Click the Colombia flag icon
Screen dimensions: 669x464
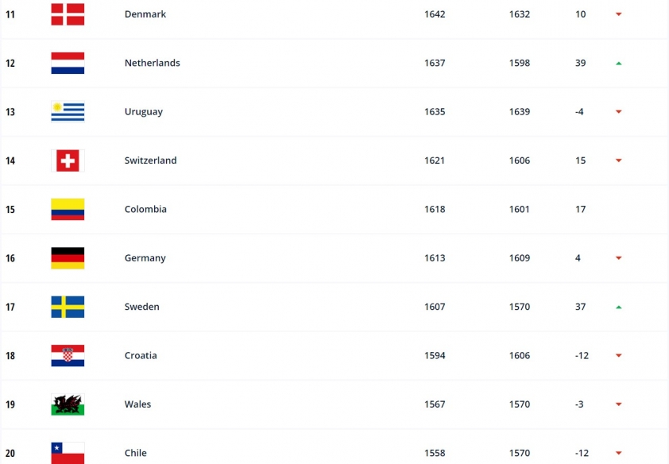68,210
